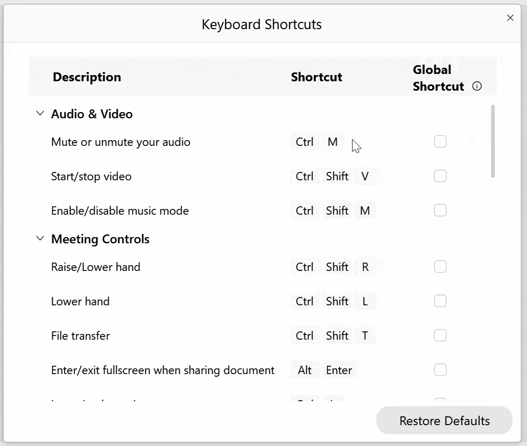
Task: Enable global shortcut for Lower hand
Action: (x=440, y=301)
